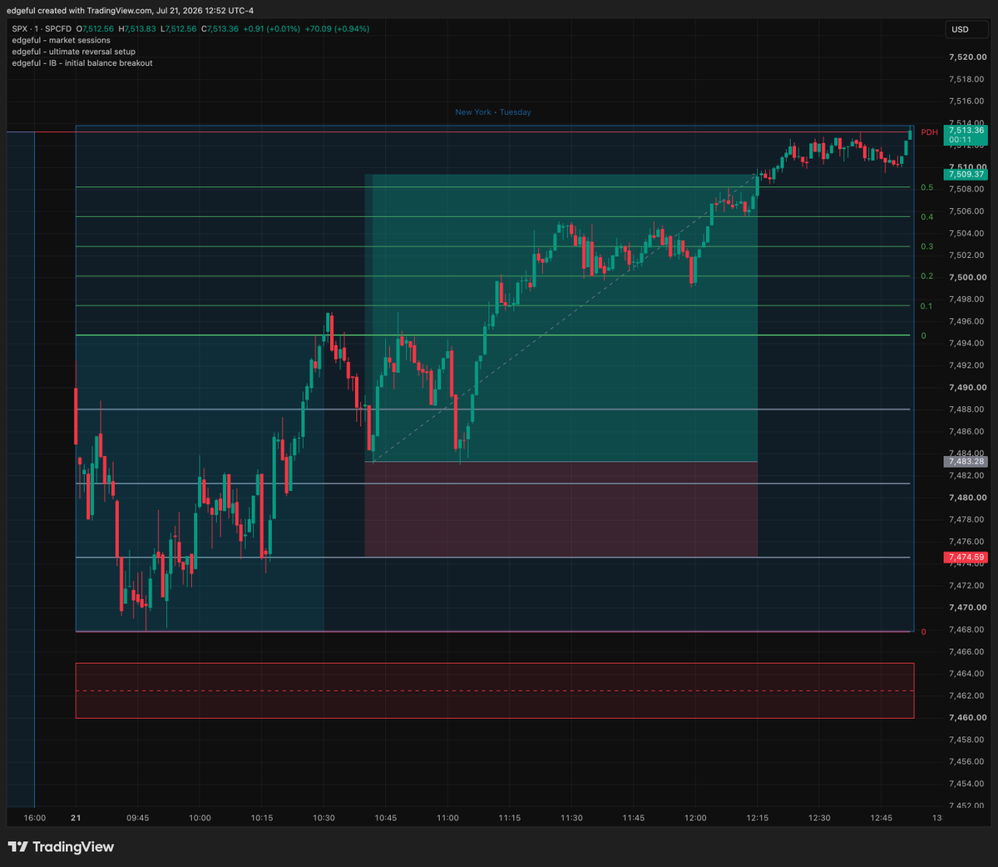Screen dimensions: 998x867
Task: Select the 'edgeful - market sessions' indicator label
Action: click(61, 40)
